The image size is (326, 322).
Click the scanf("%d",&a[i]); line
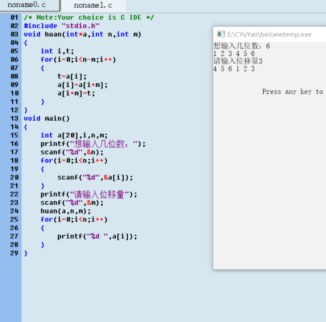pyautogui.click(x=95, y=177)
